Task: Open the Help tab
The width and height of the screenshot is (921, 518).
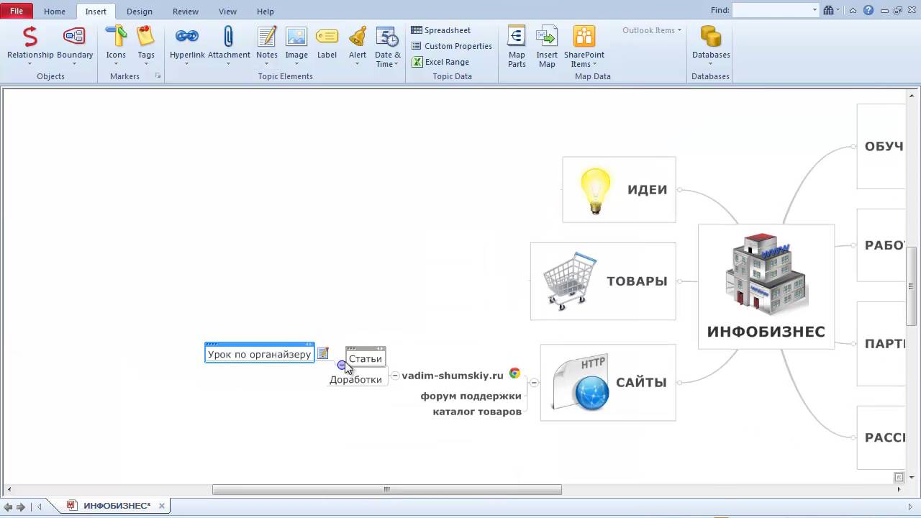Action: pos(266,12)
